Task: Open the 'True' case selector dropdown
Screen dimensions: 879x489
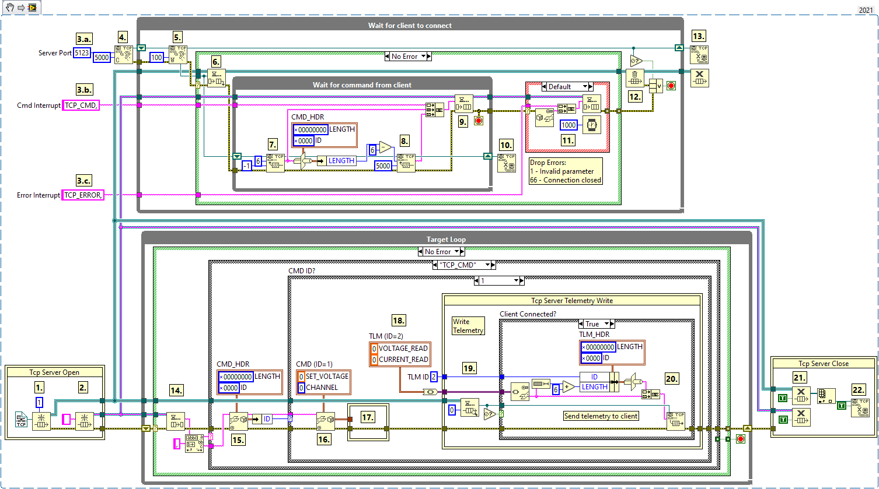Action: pos(596,324)
